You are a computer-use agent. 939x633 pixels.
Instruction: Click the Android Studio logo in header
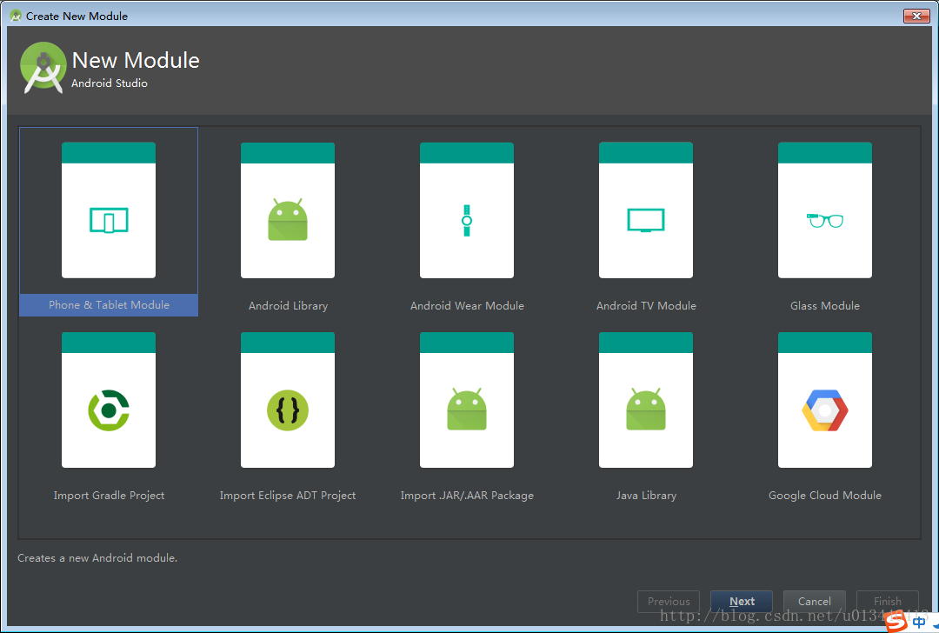pyautogui.click(x=43, y=68)
